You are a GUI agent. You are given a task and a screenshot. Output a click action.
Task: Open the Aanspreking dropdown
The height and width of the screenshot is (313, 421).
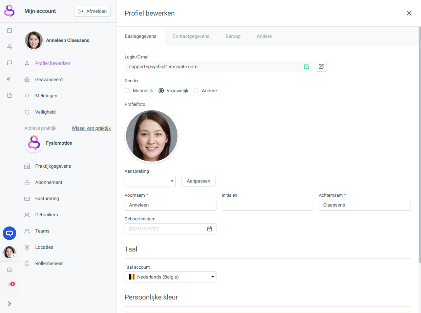click(150, 181)
